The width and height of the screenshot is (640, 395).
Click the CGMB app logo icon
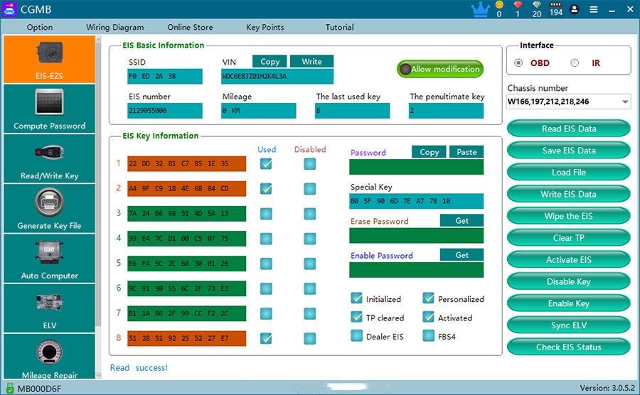tap(9, 9)
